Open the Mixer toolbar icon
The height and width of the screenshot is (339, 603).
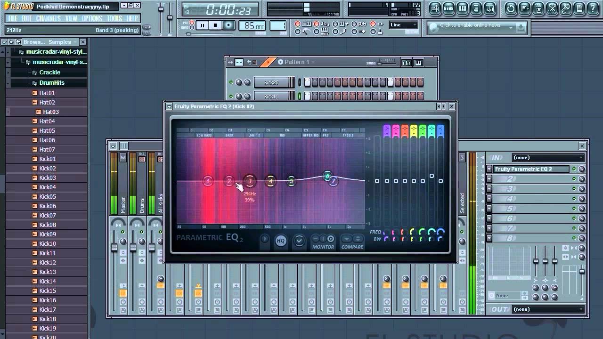pos(490,8)
